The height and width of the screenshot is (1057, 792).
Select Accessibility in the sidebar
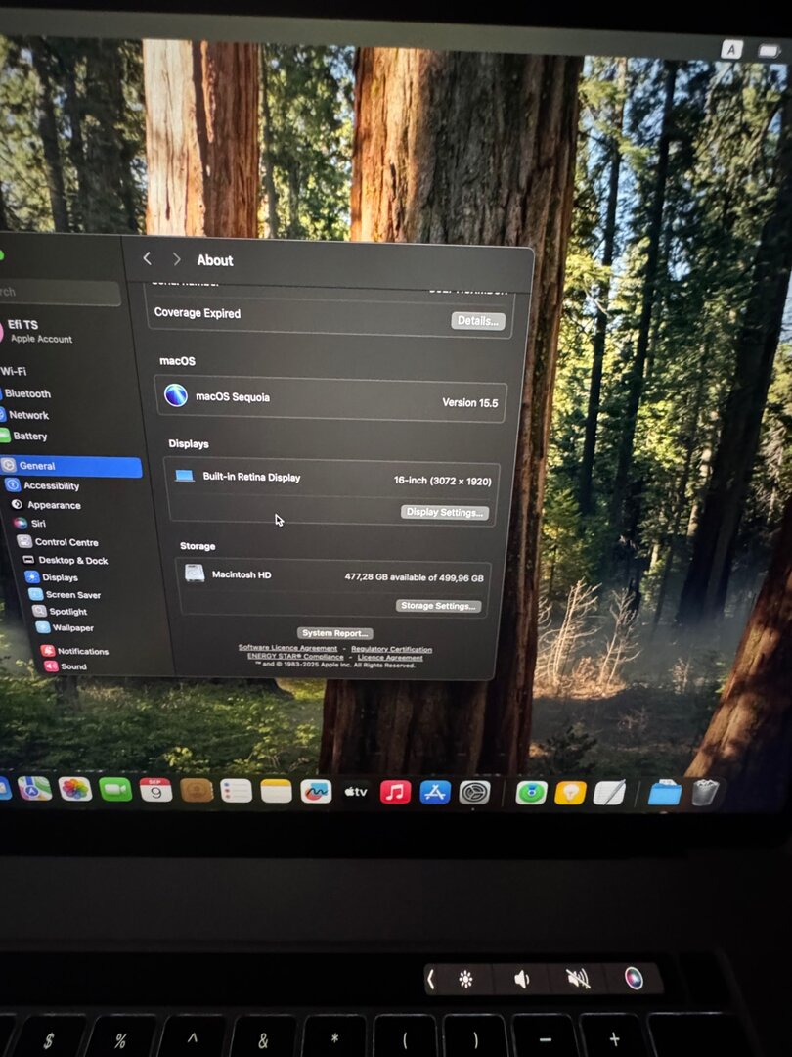click(x=42, y=485)
